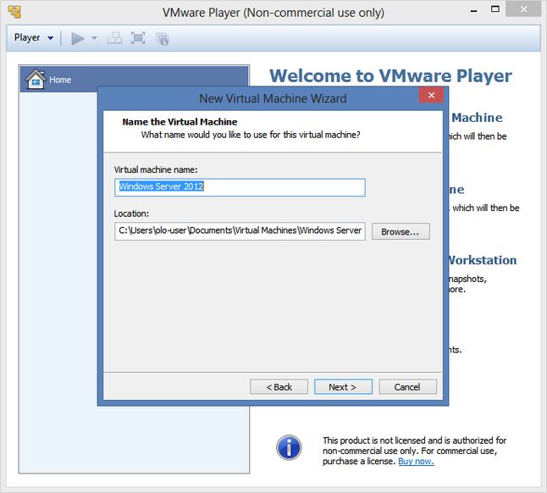Minimize the VMware Player window

473,10
